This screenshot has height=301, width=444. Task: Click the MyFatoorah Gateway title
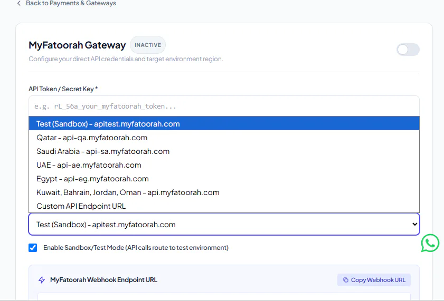[77, 45]
